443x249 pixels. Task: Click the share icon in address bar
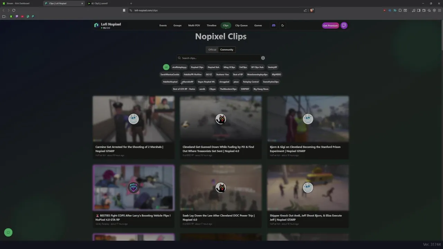point(305,10)
